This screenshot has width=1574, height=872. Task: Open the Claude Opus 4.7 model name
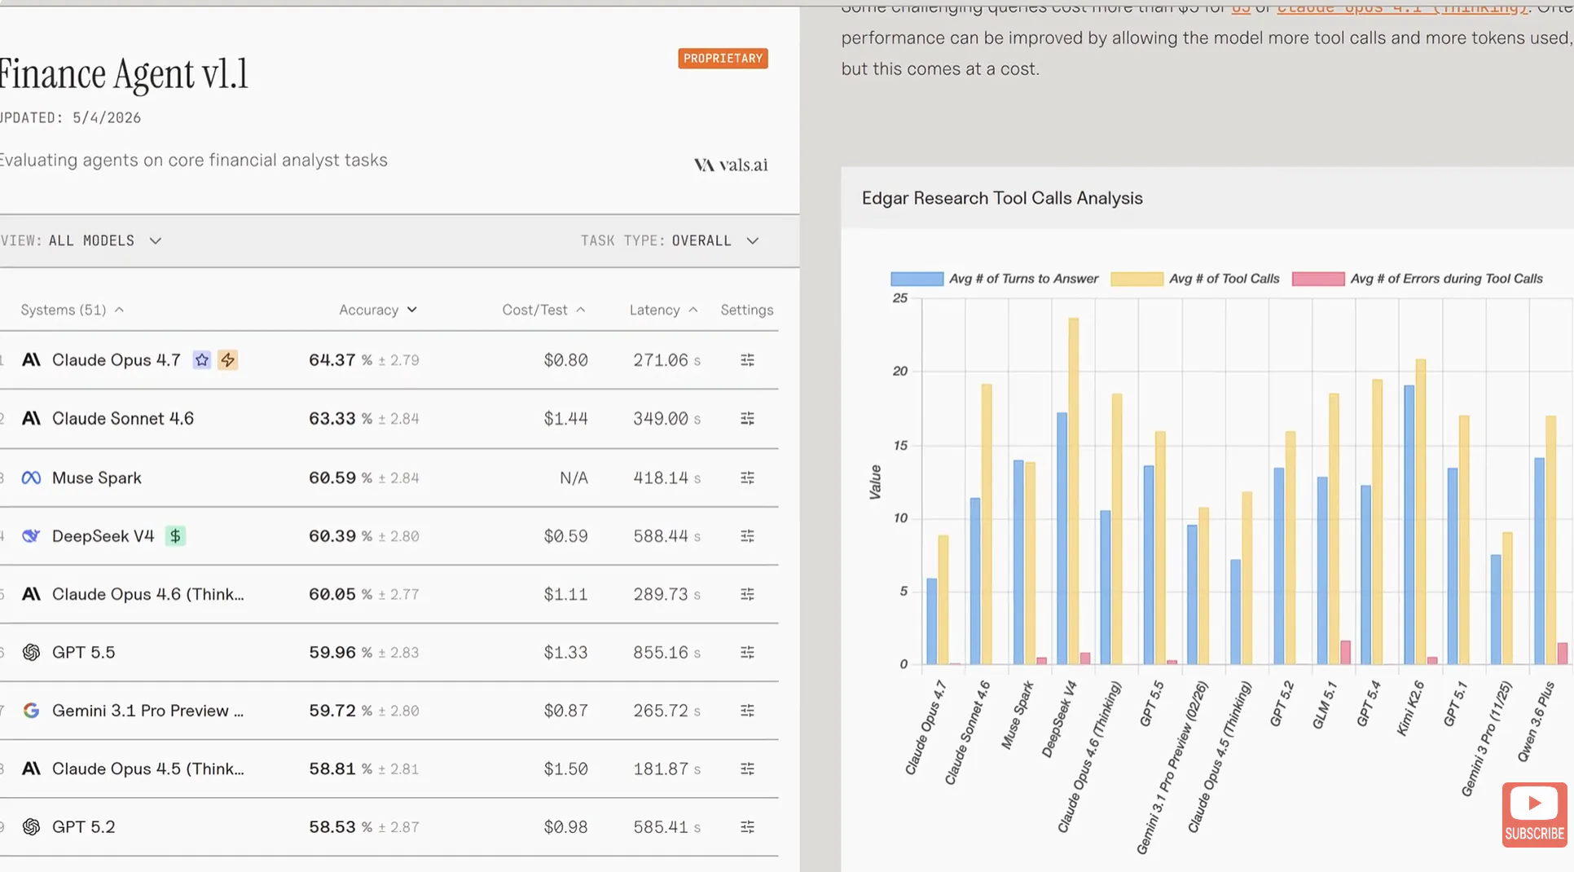click(117, 360)
